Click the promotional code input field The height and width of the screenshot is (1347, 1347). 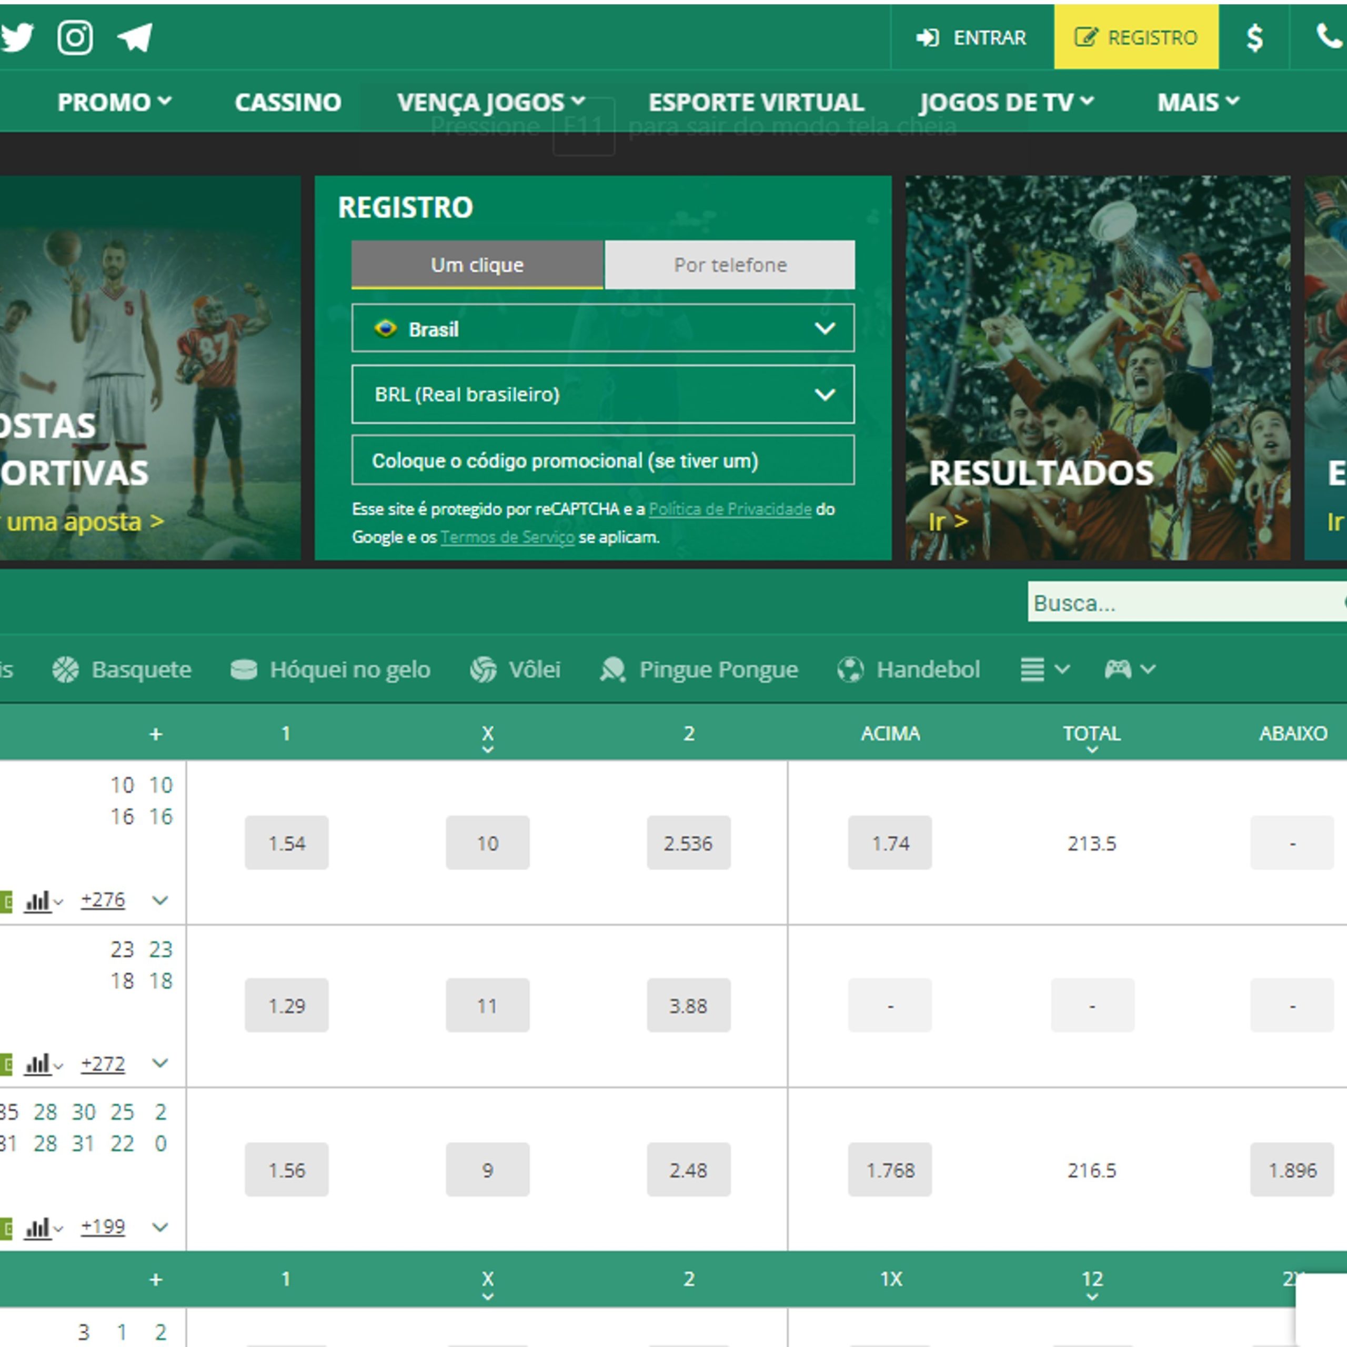(x=603, y=460)
